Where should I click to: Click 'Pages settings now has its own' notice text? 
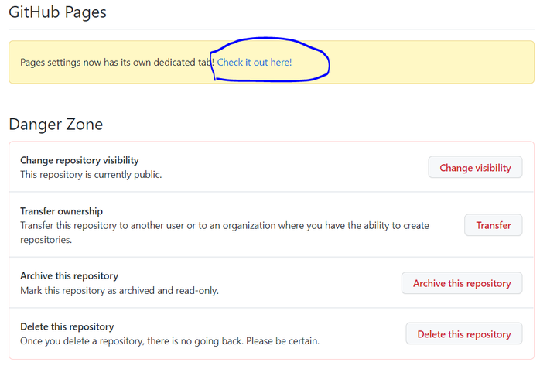click(x=118, y=63)
